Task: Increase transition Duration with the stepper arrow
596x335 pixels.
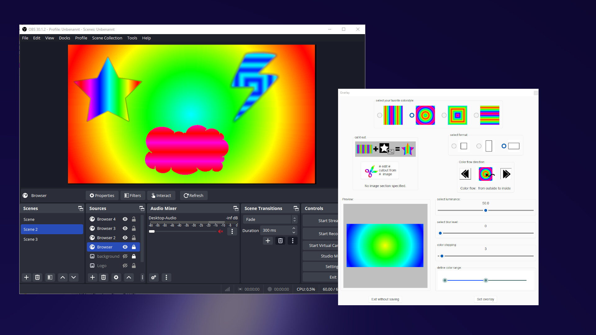Action: pos(293,228)
